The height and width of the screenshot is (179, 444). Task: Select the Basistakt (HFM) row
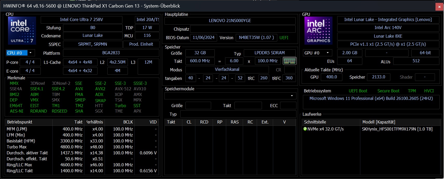pyautogui.click(x=82, y=141)
